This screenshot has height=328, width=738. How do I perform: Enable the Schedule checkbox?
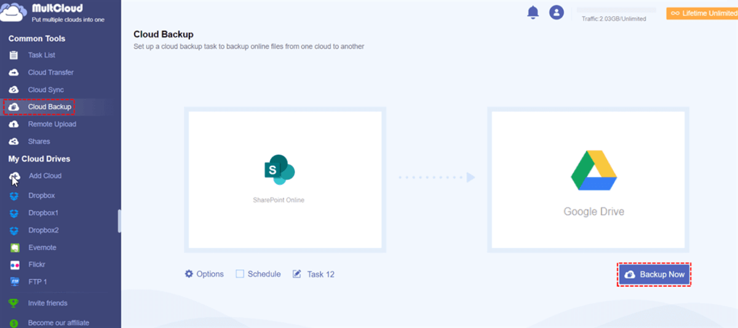240,274
